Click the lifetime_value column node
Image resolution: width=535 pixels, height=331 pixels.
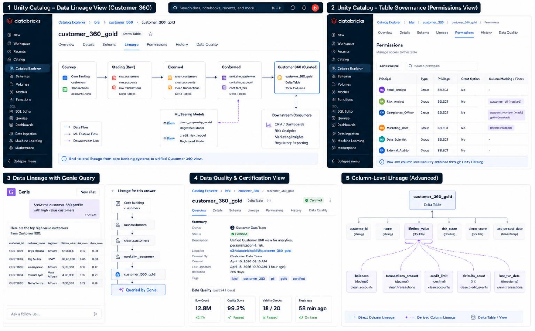(418, 231)
